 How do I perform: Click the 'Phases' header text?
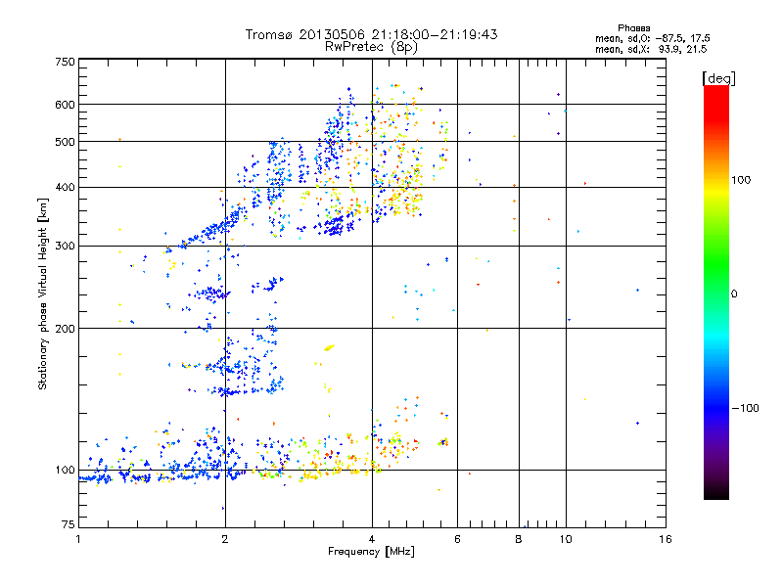click(x=633, y=28)
